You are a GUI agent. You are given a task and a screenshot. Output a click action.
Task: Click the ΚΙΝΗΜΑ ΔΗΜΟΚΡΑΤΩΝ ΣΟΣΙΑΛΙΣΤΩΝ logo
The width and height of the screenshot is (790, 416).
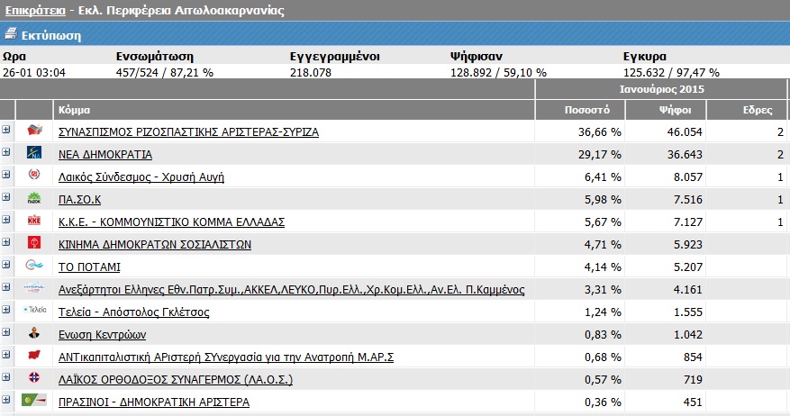click(x=34, y=243)
